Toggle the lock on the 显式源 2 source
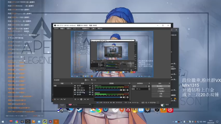Screen dimensions: 221x124 pos(93,86)
